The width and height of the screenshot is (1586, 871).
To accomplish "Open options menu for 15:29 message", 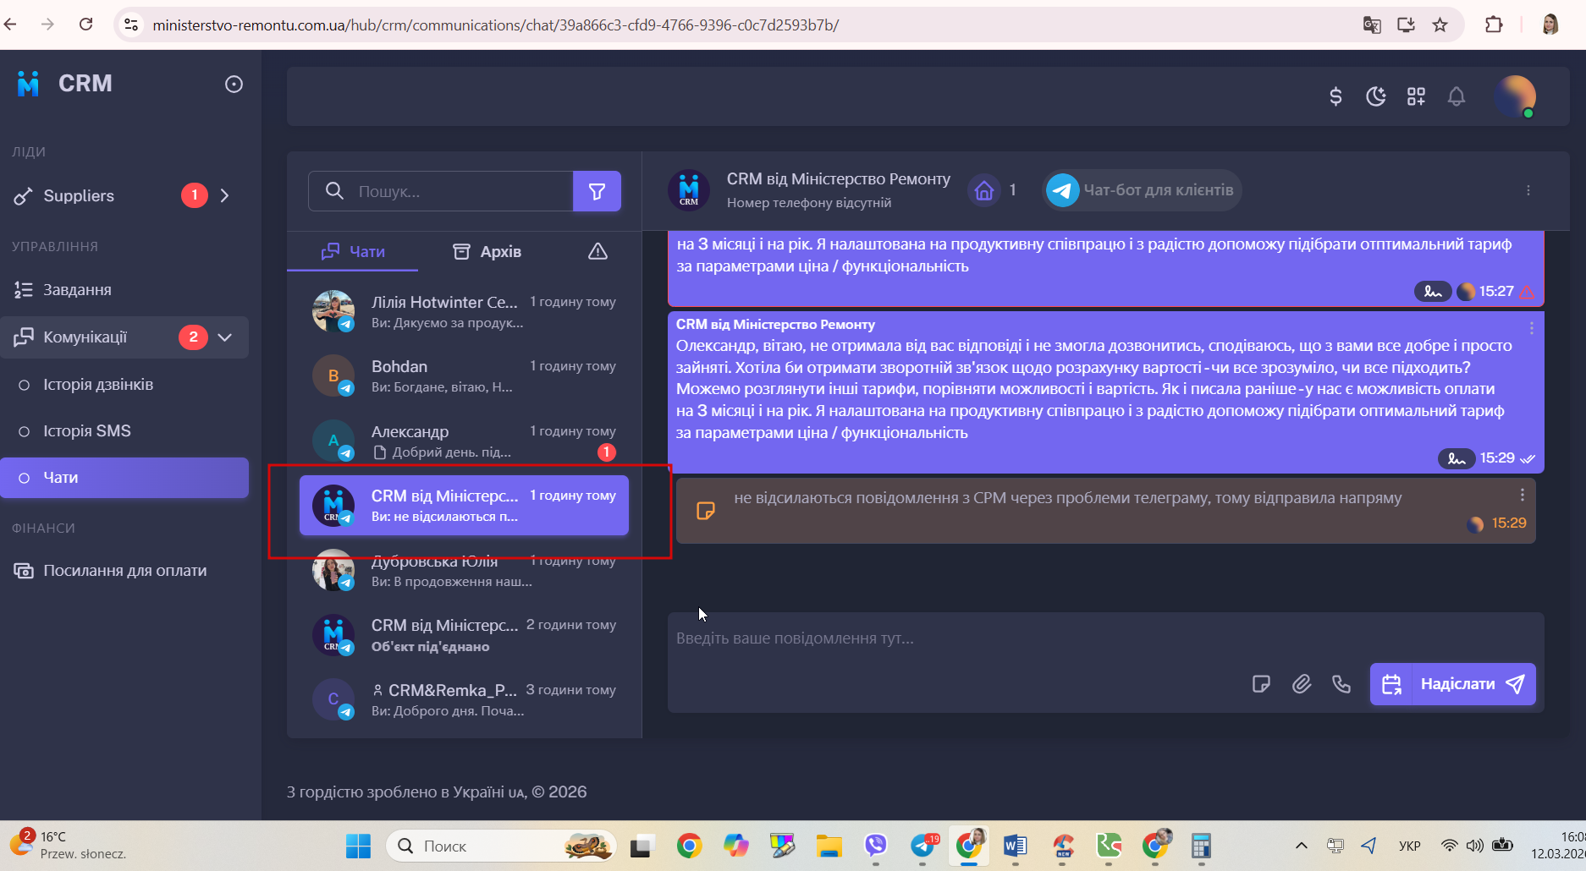I will 1532,328.
